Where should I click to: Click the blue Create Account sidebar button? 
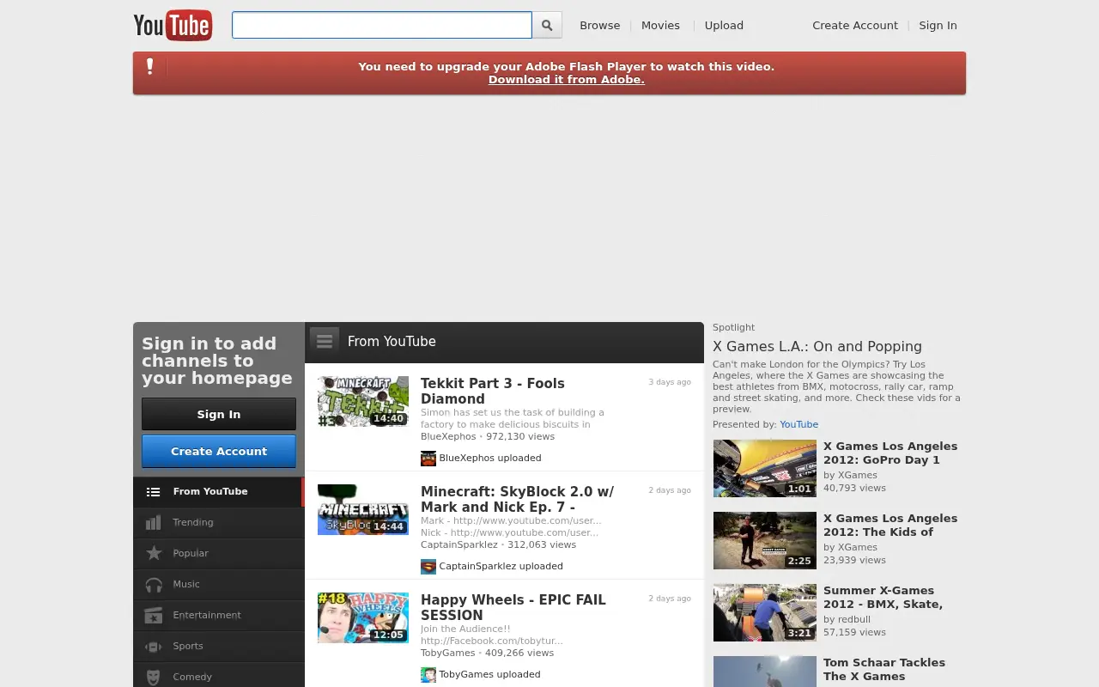point(219,451)
